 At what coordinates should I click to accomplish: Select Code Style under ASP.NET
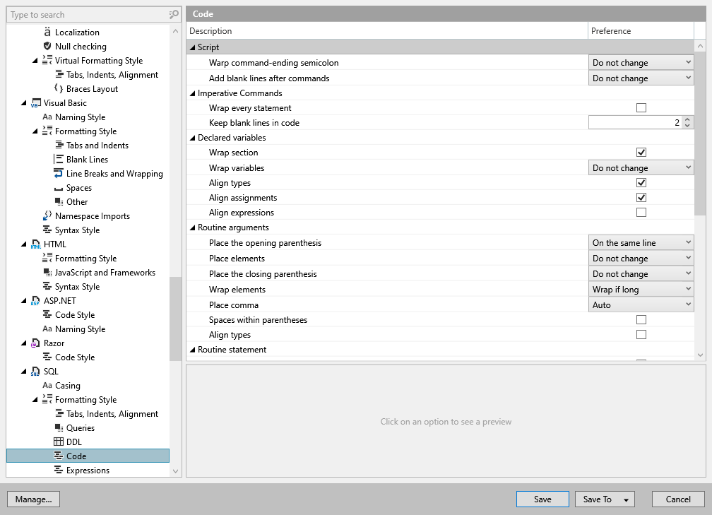(x=75, y=315)
